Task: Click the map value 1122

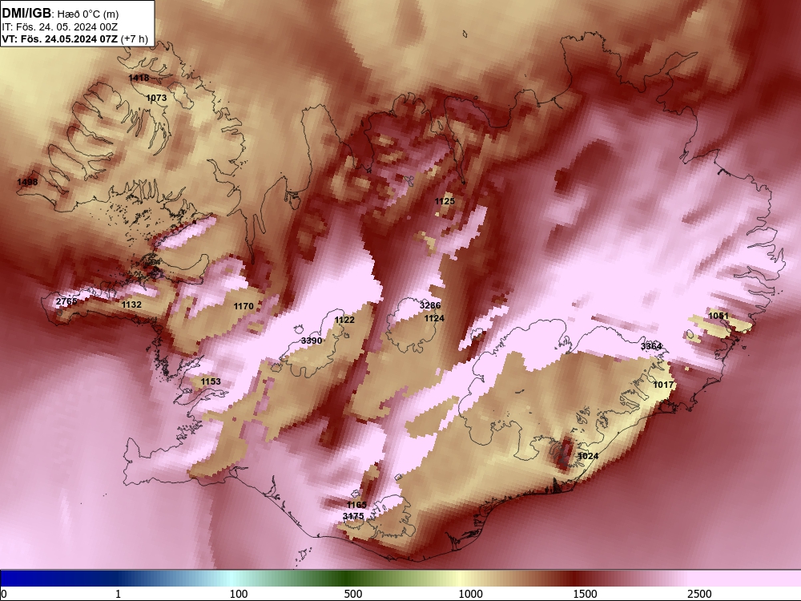Action: click(x=344, y=320)
